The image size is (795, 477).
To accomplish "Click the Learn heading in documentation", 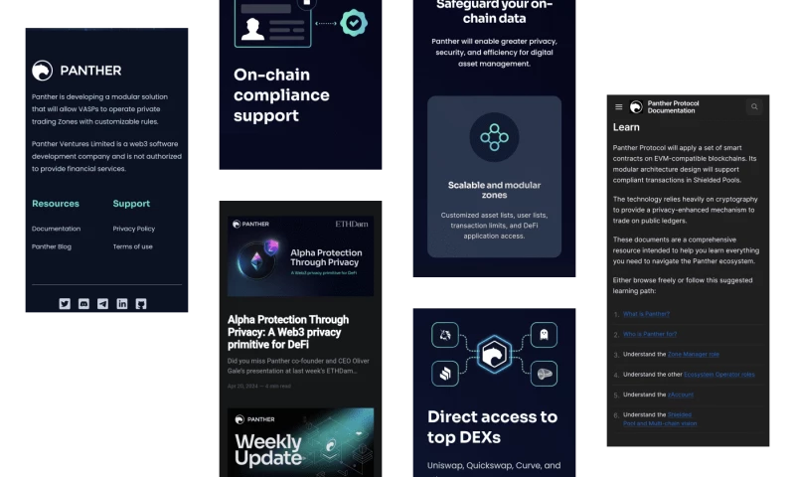I will 626,127.
